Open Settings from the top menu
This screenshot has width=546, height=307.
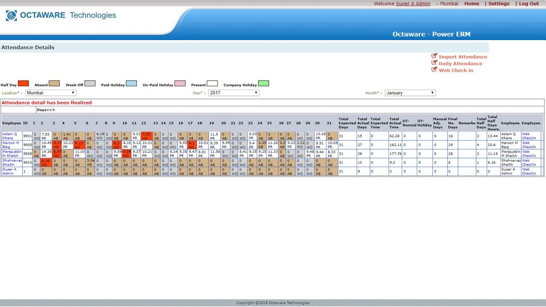tap(499, 3)
